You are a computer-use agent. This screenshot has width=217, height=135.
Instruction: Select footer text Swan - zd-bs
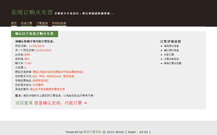pyautogui.click(x=138, y=132)
